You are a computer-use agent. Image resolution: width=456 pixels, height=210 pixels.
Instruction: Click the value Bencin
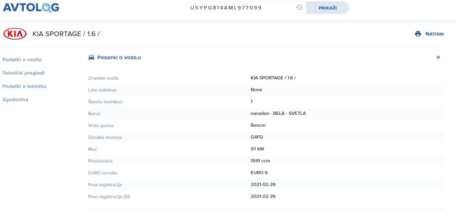tap(258, 125)
